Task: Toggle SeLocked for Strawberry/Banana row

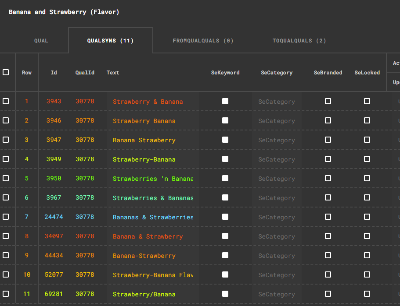Action: point(367,294)
